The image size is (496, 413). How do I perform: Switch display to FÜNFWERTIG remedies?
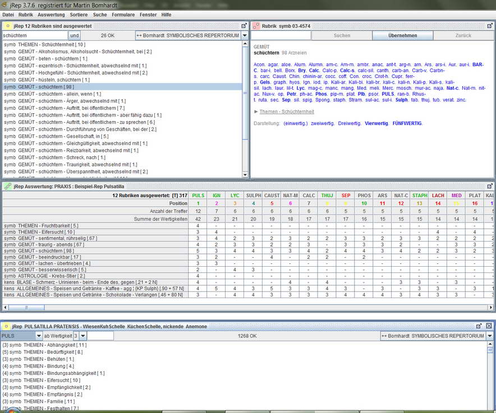coord(407,123)
